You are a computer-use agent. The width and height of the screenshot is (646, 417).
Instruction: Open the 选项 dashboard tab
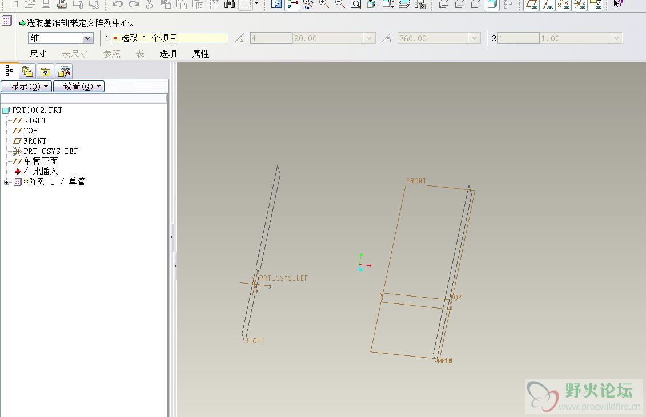tap(168, 54)
